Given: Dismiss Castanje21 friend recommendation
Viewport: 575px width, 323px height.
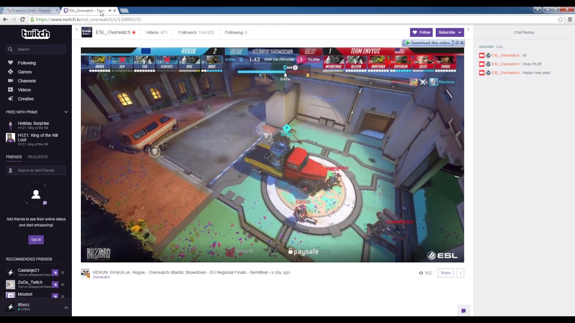Looking at the screenshot, I should click(62, 272).
